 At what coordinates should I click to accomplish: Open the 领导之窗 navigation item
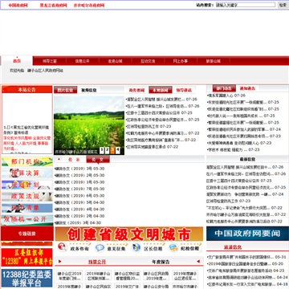(50, 61)
